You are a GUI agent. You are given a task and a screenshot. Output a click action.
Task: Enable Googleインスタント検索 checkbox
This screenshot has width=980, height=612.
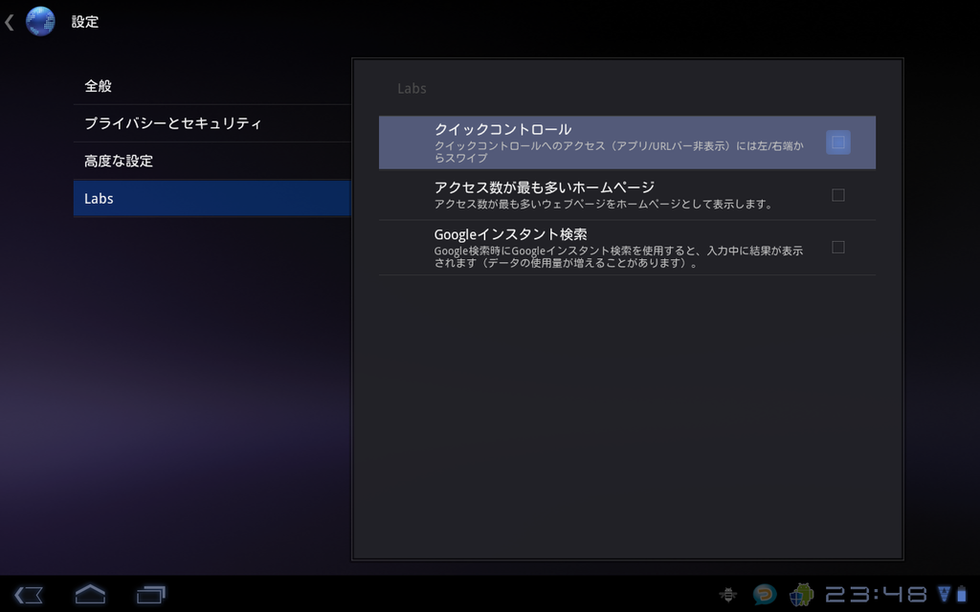tap(838, 248)
